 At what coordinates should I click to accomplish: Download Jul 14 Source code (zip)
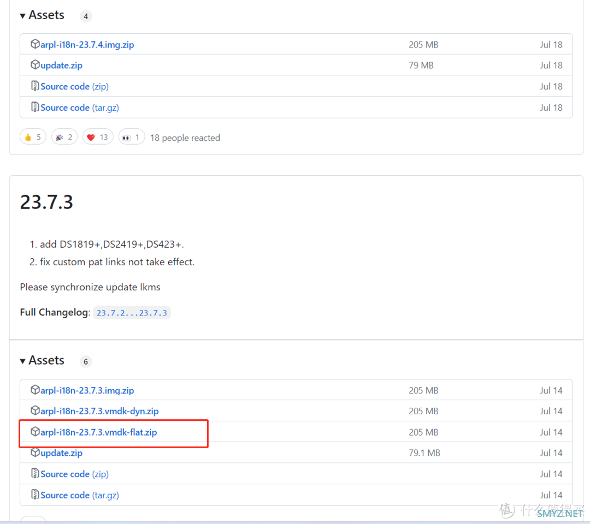[74, 474]
